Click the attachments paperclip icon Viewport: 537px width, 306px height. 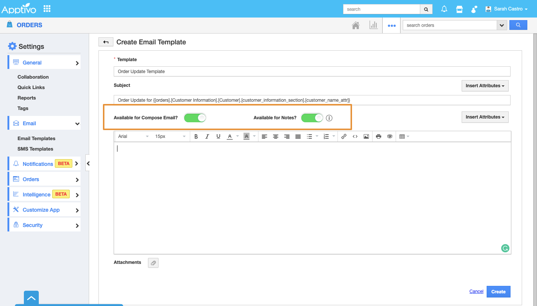(153, 263)
